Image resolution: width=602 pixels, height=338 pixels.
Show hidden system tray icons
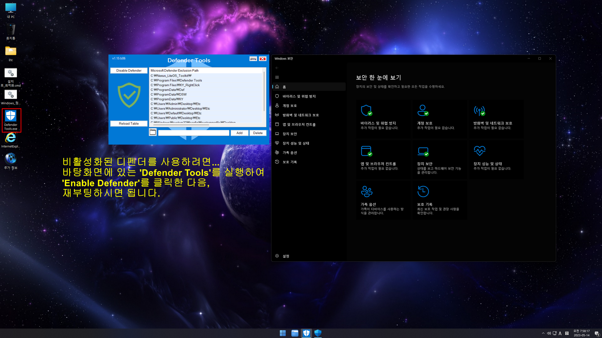point(543,333)
